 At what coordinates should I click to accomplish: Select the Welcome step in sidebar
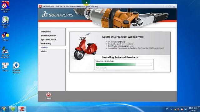(x=46, y=32)
